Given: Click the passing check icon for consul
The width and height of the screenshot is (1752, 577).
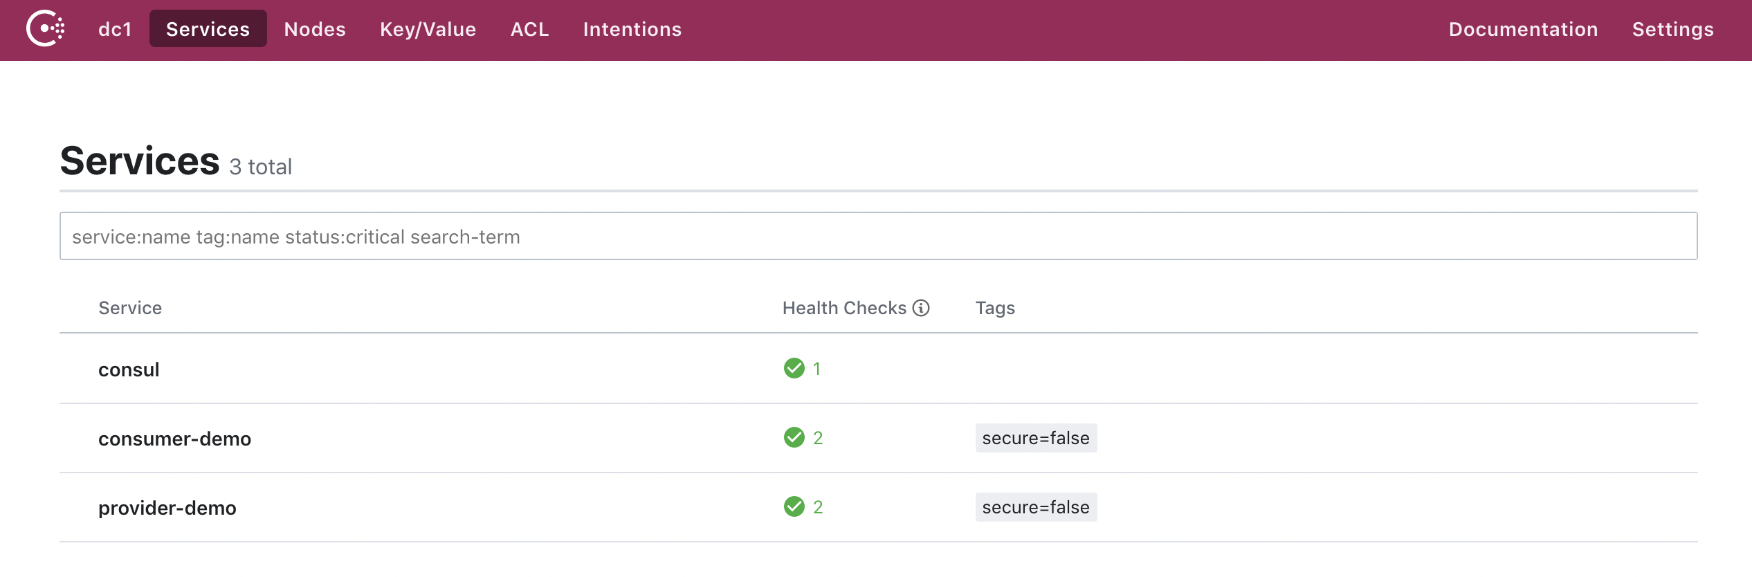Looking at the screenshot, I should 794,368.
